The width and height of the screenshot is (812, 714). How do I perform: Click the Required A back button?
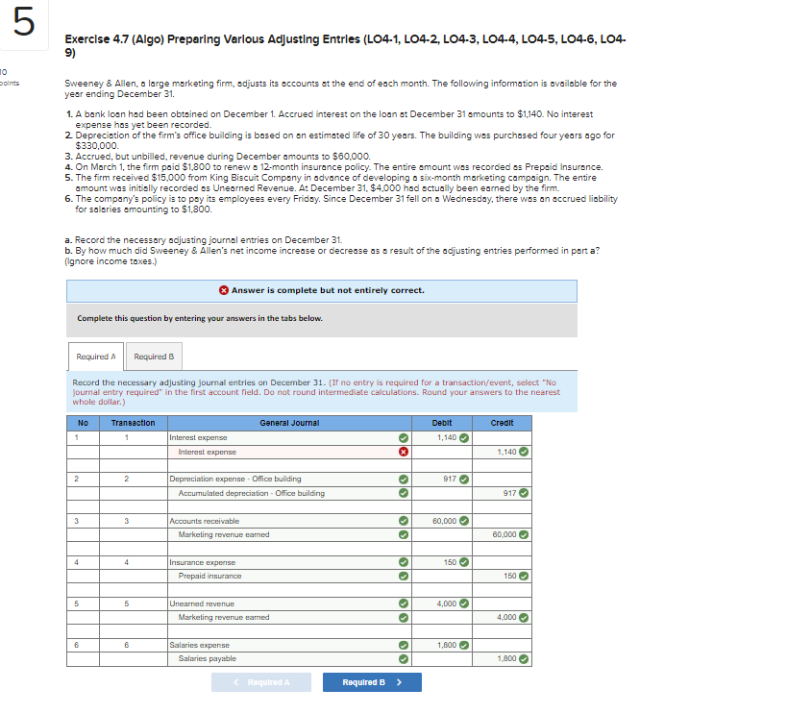(260, 682)
